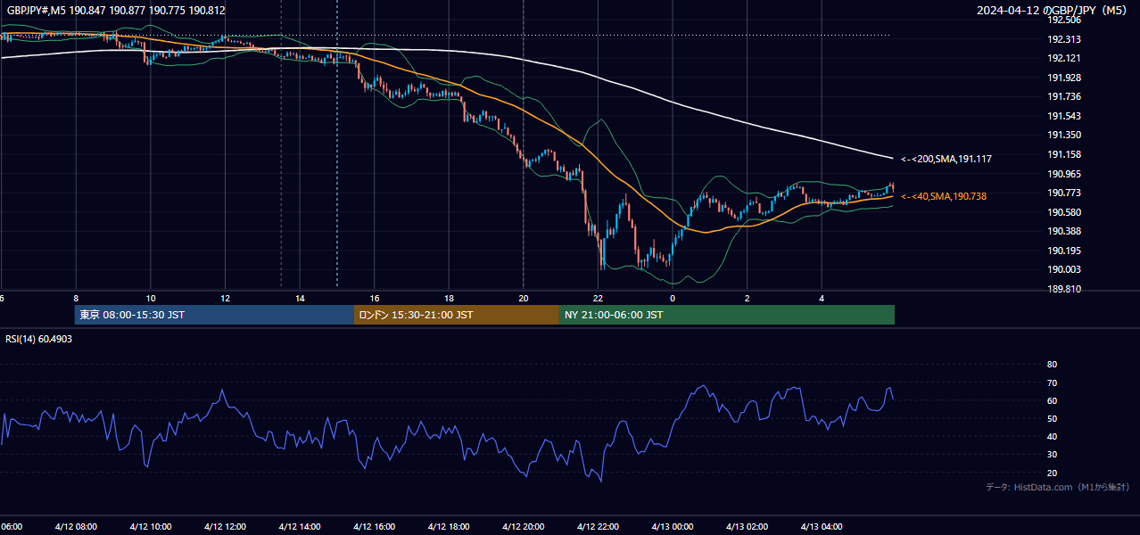Click the 2024-04-12 GBP/JPY (M5) chart heading

pos(1053,11)
